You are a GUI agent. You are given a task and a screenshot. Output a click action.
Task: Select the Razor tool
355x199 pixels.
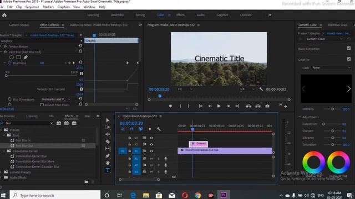pyautogui.click(x=108, y=142)
